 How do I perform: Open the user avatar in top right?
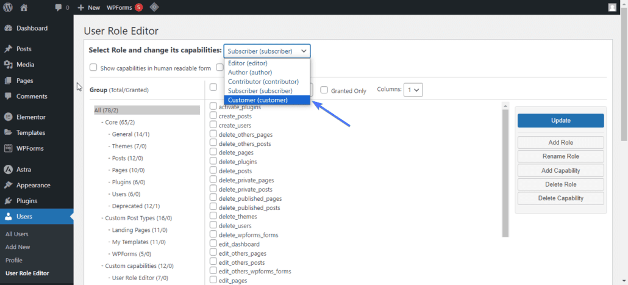[612, 7]
